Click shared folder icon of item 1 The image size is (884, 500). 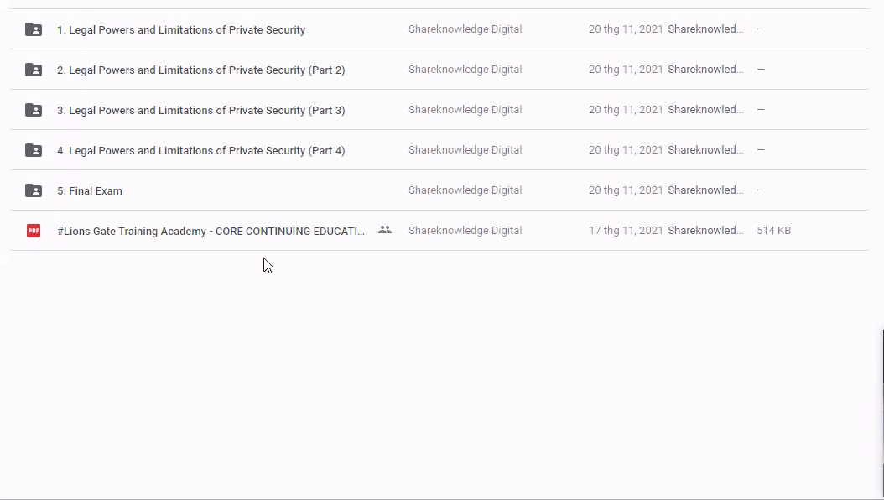34,29
